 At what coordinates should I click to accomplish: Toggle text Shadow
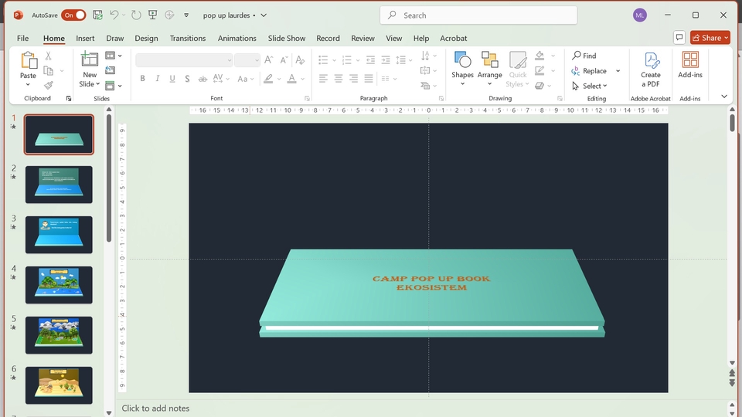coord(187,79)
